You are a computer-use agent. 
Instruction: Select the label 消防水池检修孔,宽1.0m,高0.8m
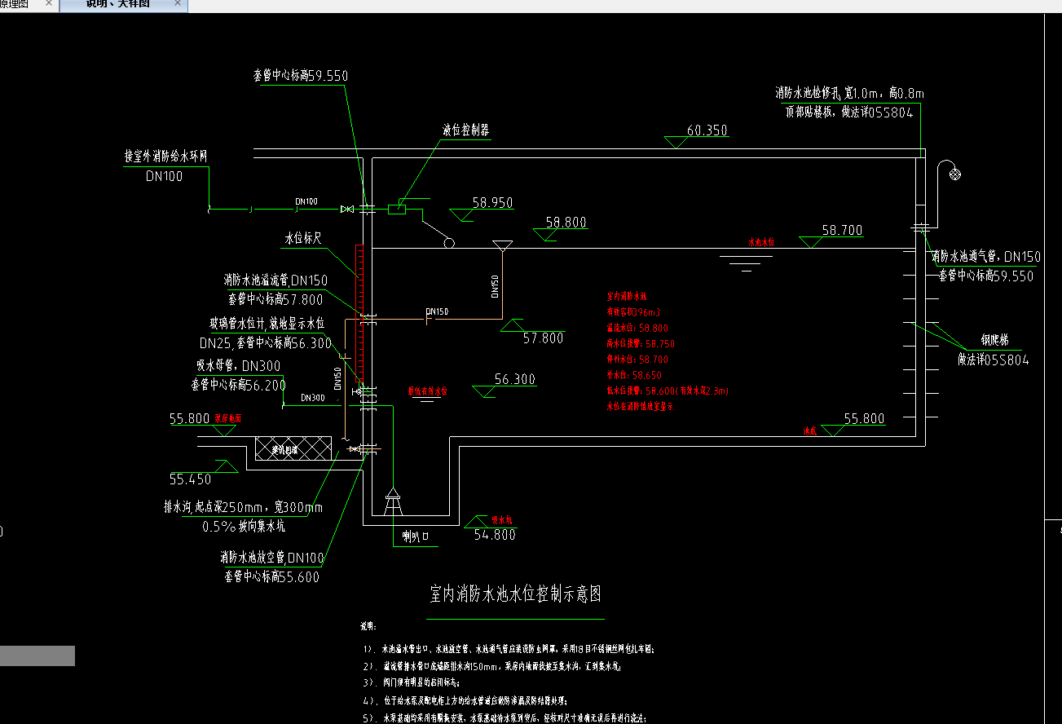849,94
